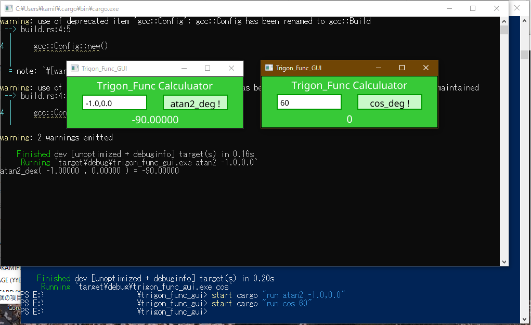Minimize the atan2_deg calculator window
The width and height of the screenshot is (531, 325).
click(x=184, y=69)
